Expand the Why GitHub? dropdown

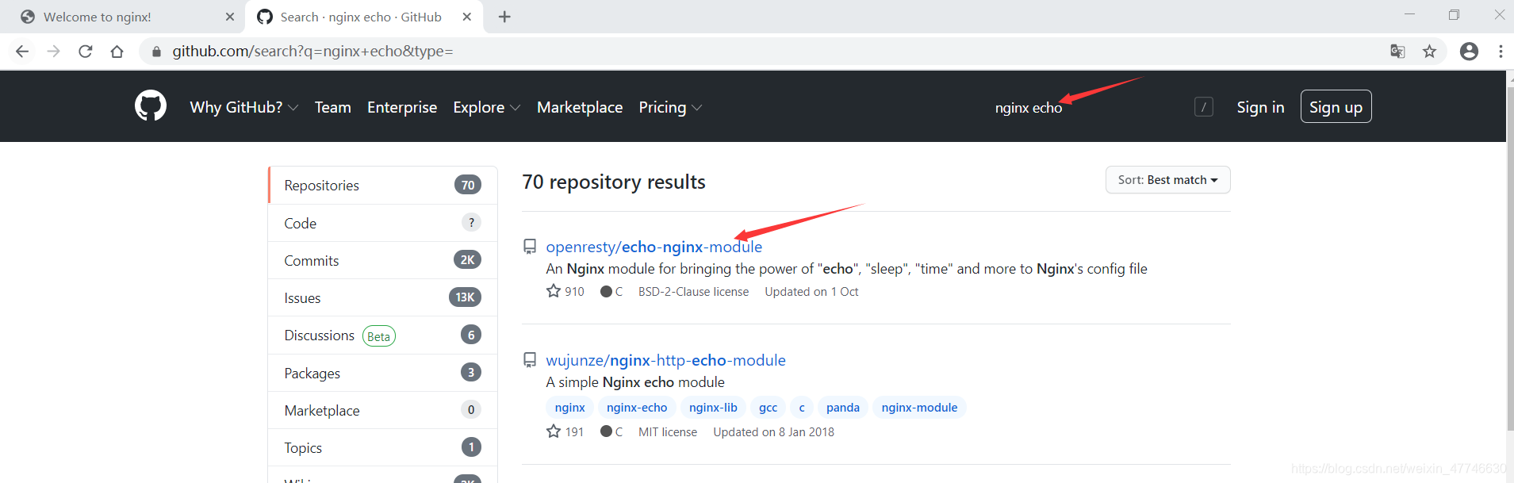tap(244, 107)
